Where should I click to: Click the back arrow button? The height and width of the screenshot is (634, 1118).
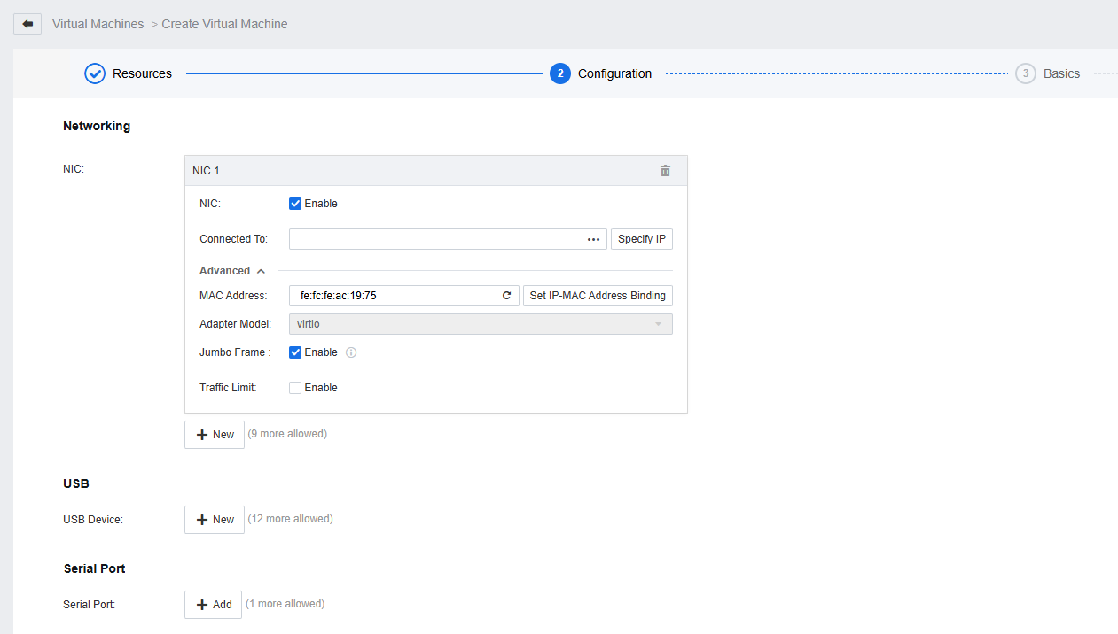[27, 24]
